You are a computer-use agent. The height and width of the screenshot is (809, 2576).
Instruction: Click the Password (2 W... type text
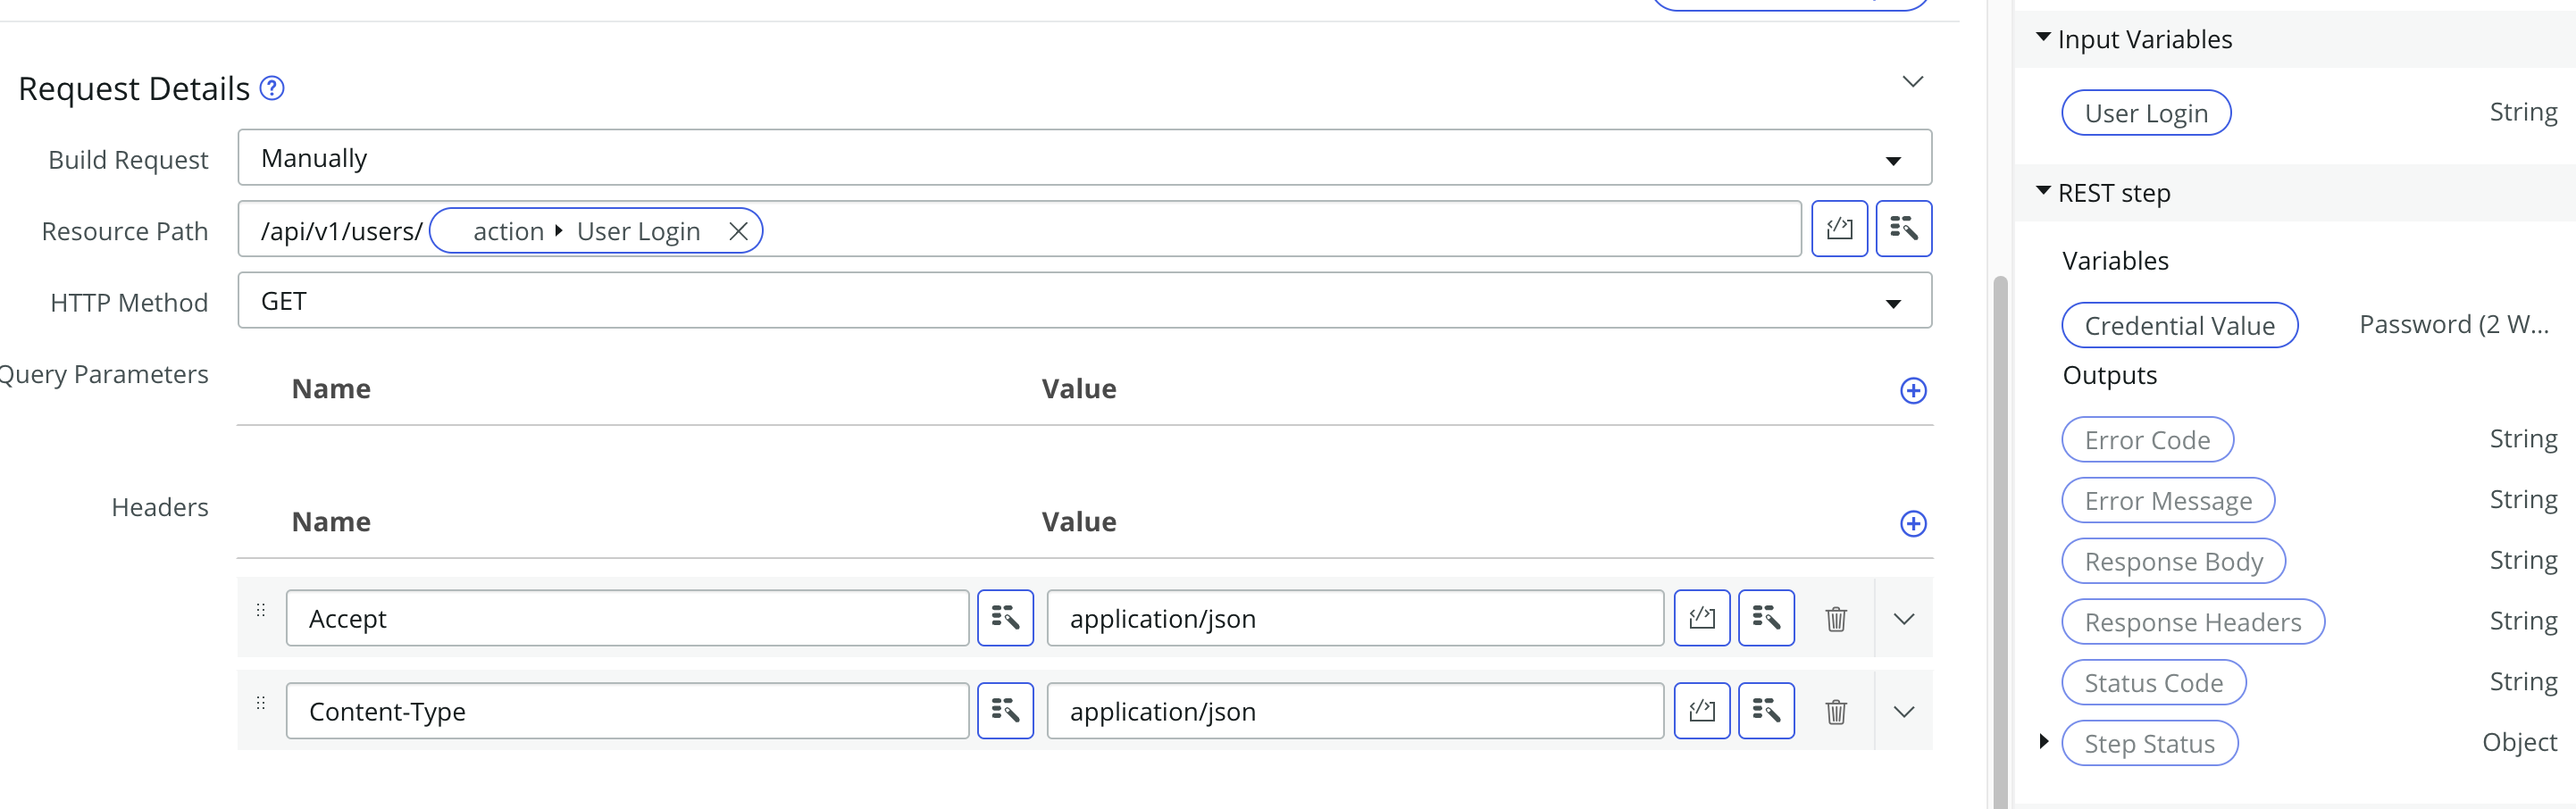coord(2453,324)
